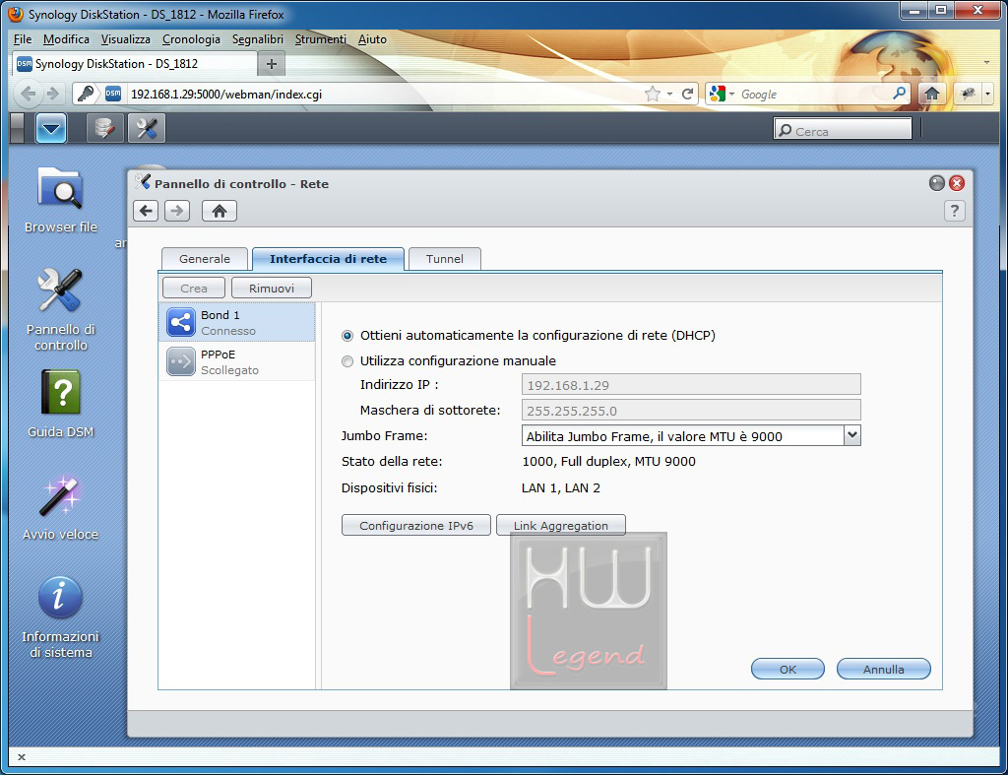Go back in the control panel window
Image resolution: width=1008 pixels, height=775 pixels.
146,211
